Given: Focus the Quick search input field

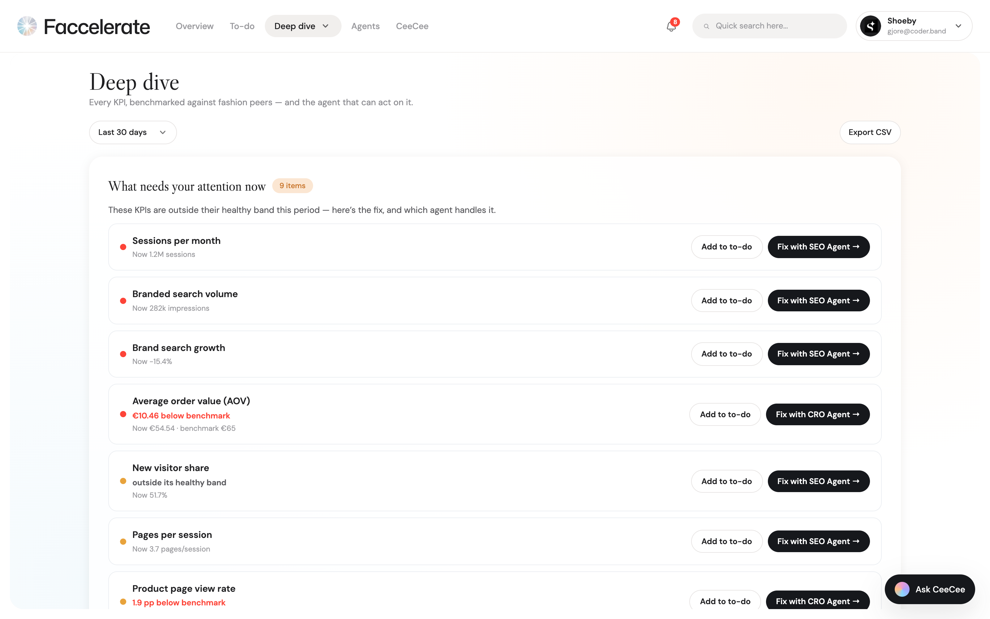Looking at the screenshot, I should coord(769,26).
